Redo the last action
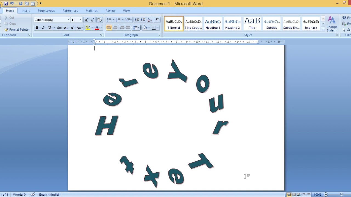The height and width of the screenshot is (197, 351). [21, 4]
